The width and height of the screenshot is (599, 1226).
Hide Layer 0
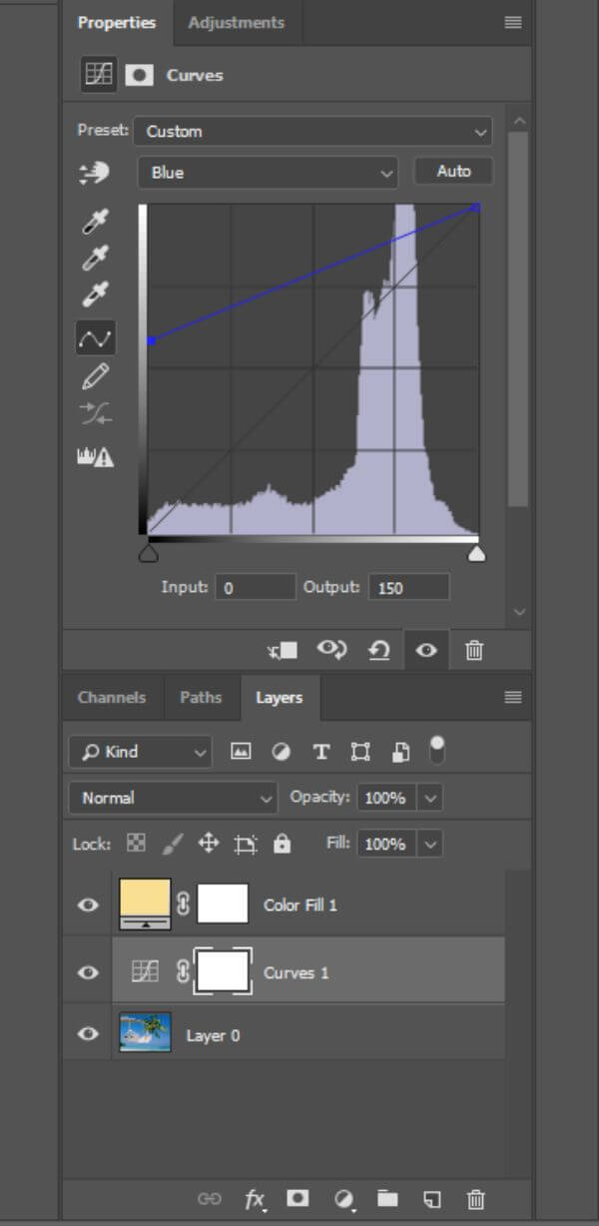point(89,1034)
